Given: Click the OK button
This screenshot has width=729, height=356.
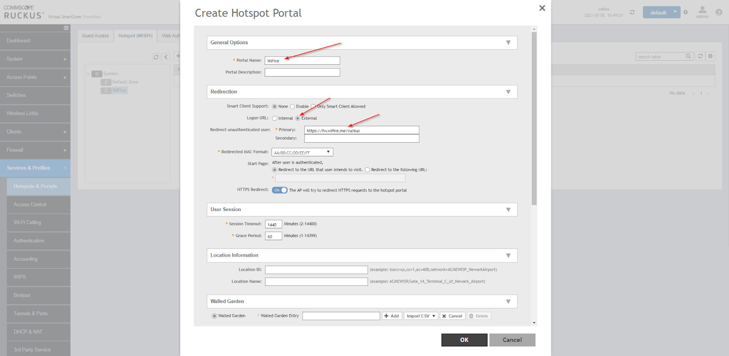Looking at the screenshot, I should coord(464,340).
